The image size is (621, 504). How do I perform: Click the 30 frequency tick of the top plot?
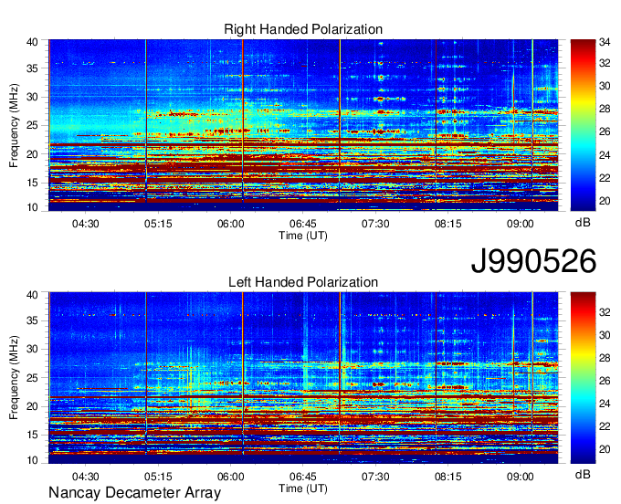point(33,97)
